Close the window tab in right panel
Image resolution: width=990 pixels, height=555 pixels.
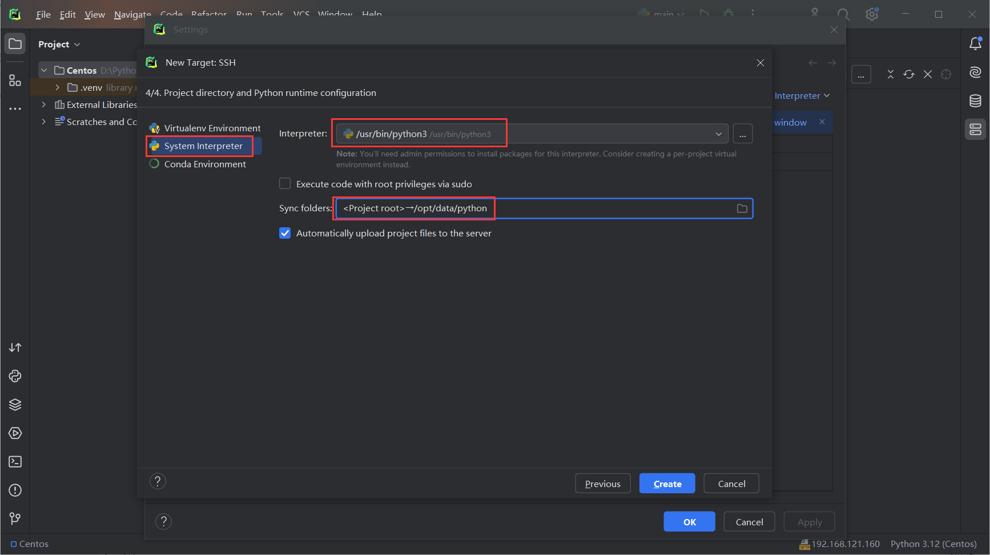pos(822,122)
